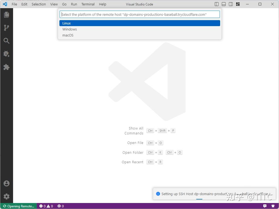Open the Extensions view
The height and width of the screenshot is (209, 279).
coord(7,67)
